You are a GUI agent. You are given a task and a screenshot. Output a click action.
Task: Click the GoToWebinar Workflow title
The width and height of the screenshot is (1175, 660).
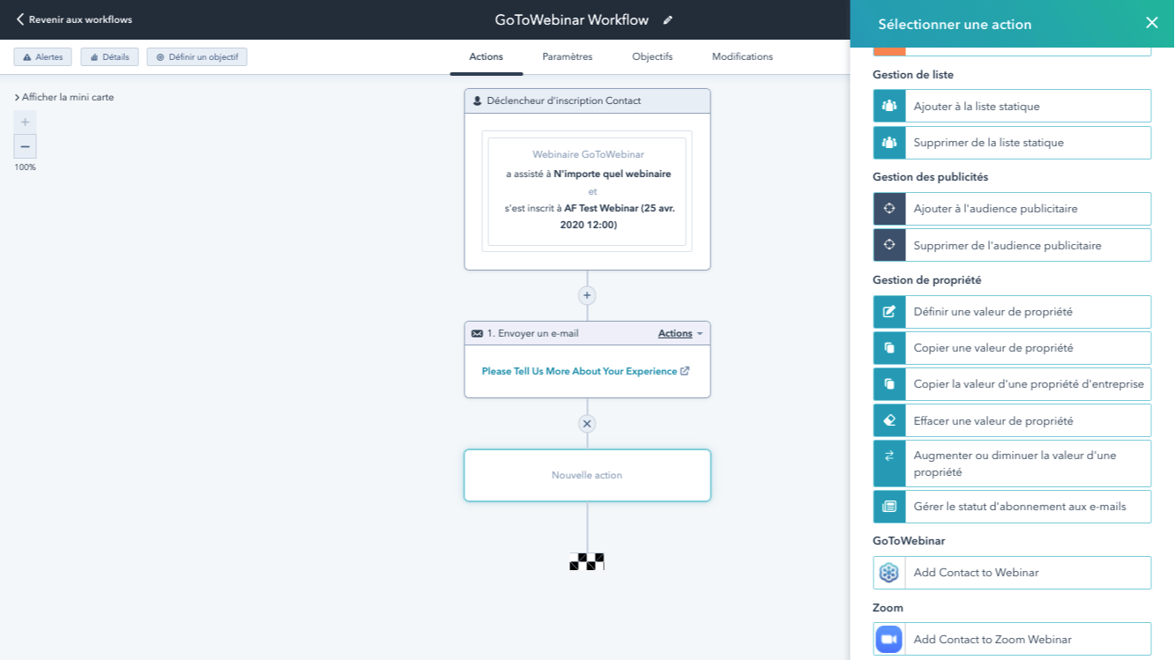pyautogui.click(x=571, y=20)
